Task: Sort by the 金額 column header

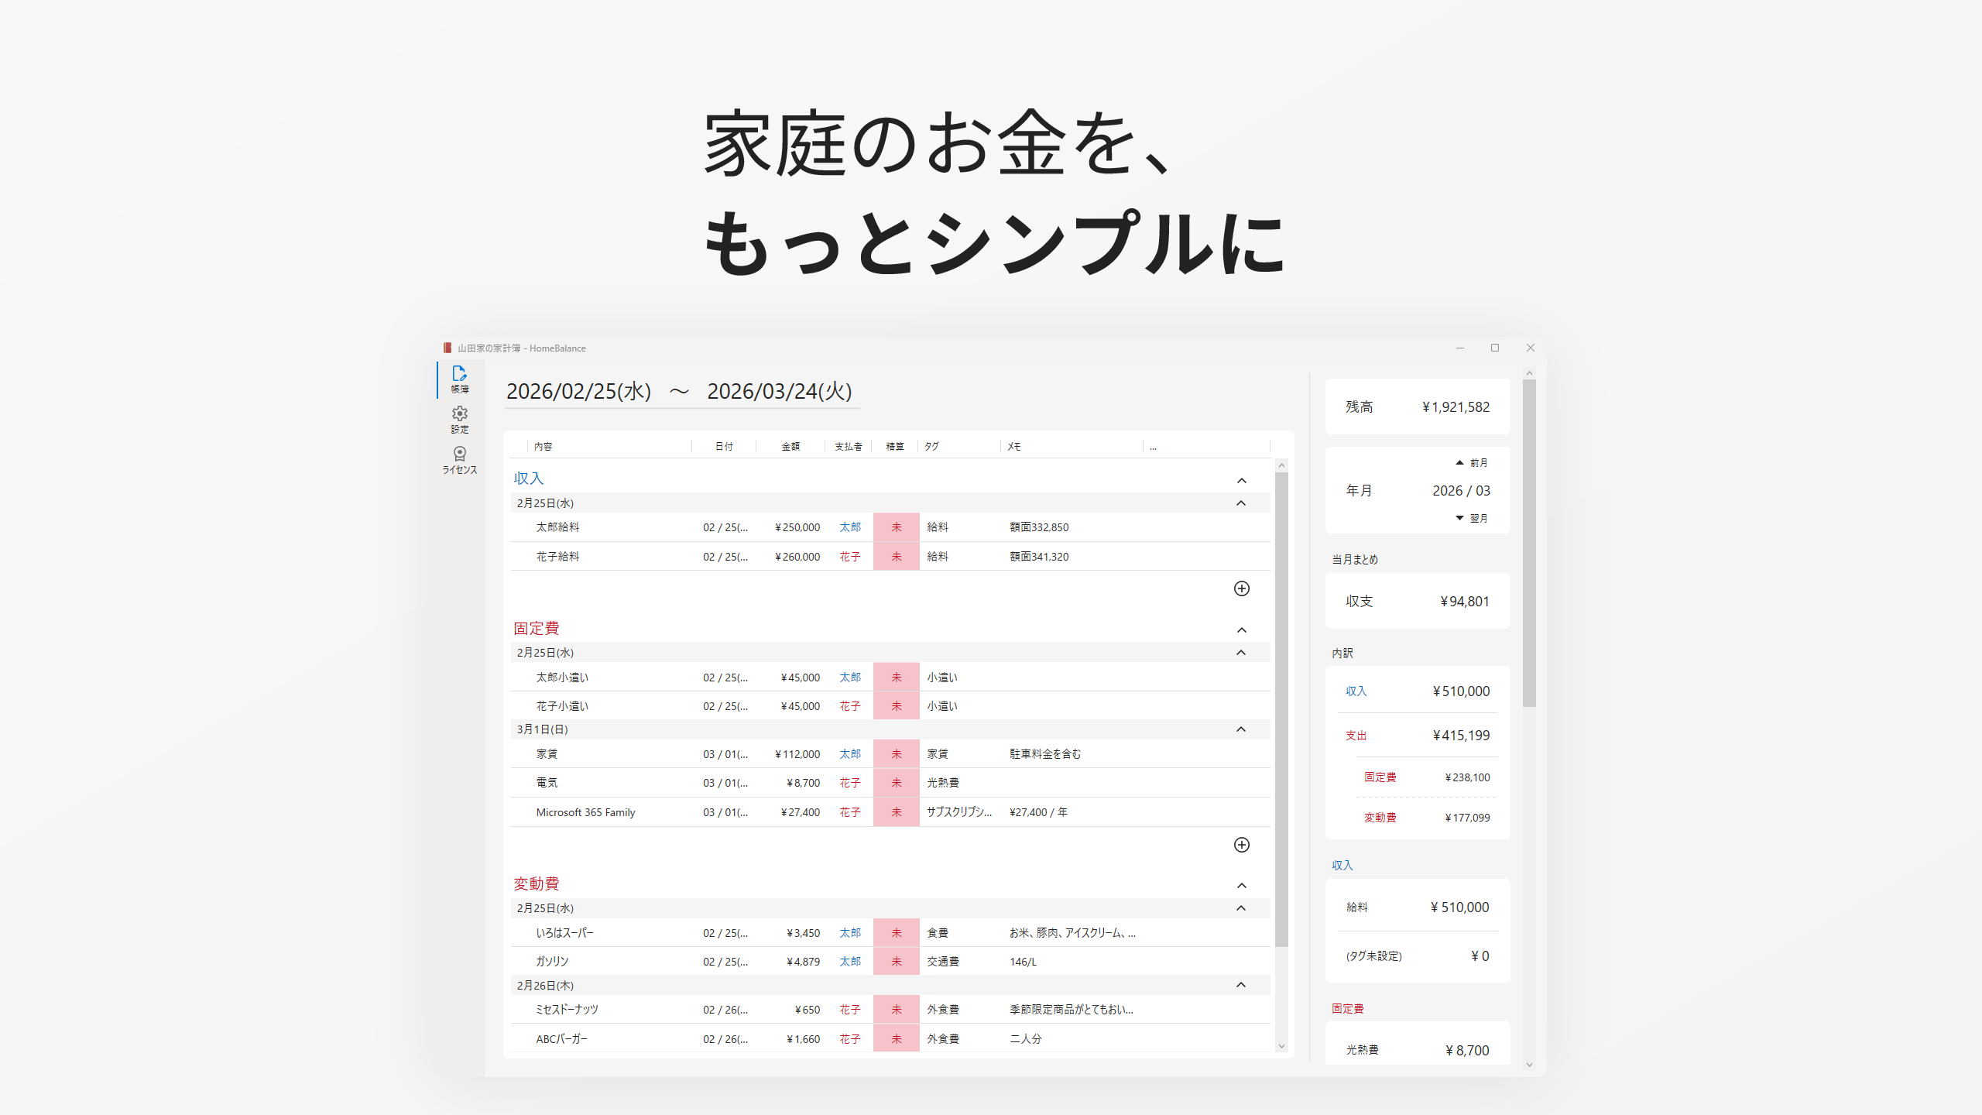Action: pyautogui.click(x=790, y=447)
